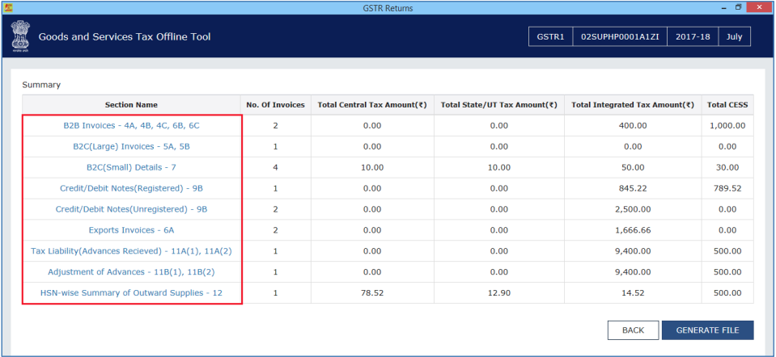
Task: Open HSN-wise Summary of Outward Supplies
Action: pyautogui.click(x=131, y=292)
